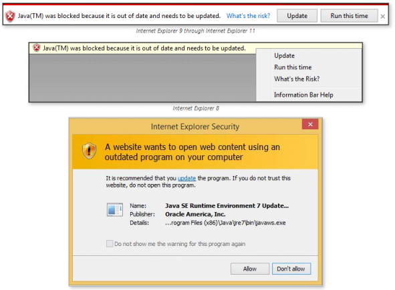Click the 'Run this time' button
This screenshot has width=395, height=290.
click(349, 16)
